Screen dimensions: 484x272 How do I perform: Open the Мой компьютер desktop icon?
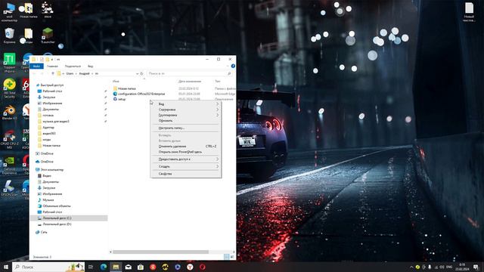click(x=9, y=12)
